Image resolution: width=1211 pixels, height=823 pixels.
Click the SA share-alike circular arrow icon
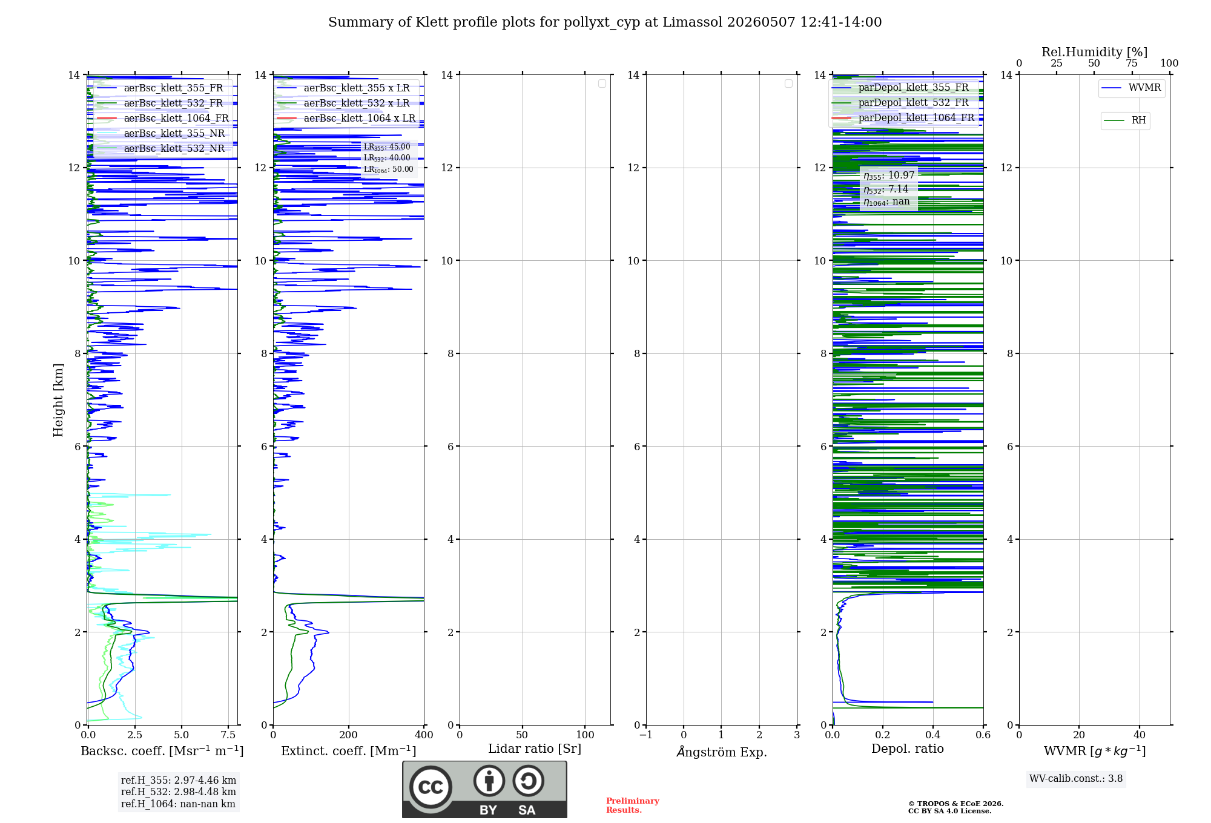point(528,781)
